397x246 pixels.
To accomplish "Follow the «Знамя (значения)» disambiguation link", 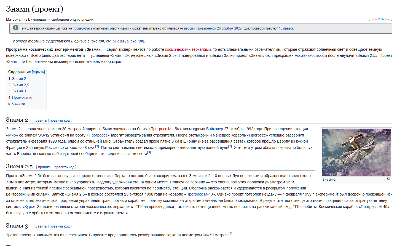I will (x=128, y=41).
